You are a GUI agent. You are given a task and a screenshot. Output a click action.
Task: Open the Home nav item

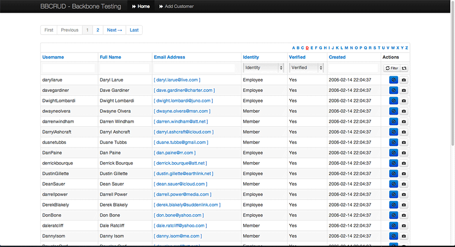[x=141, y=7]
